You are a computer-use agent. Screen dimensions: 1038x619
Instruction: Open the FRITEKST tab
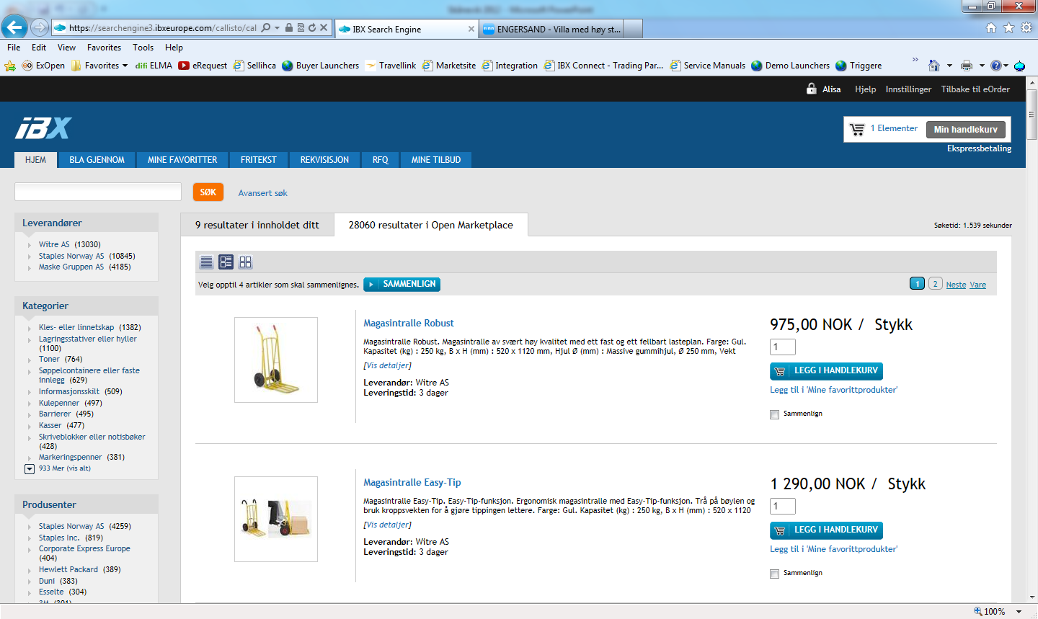258,160
